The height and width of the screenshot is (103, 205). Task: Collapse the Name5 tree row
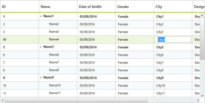41,47
